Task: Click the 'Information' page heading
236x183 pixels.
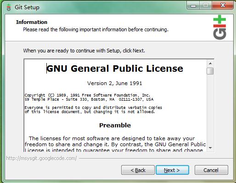Action: (32, 22)
